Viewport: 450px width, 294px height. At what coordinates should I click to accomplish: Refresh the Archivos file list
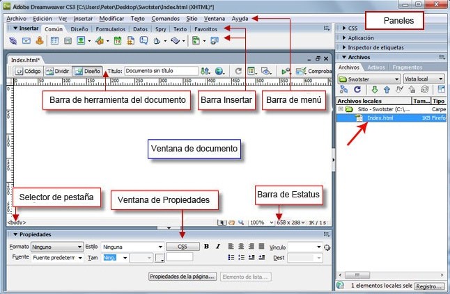[x=357, y=90]
